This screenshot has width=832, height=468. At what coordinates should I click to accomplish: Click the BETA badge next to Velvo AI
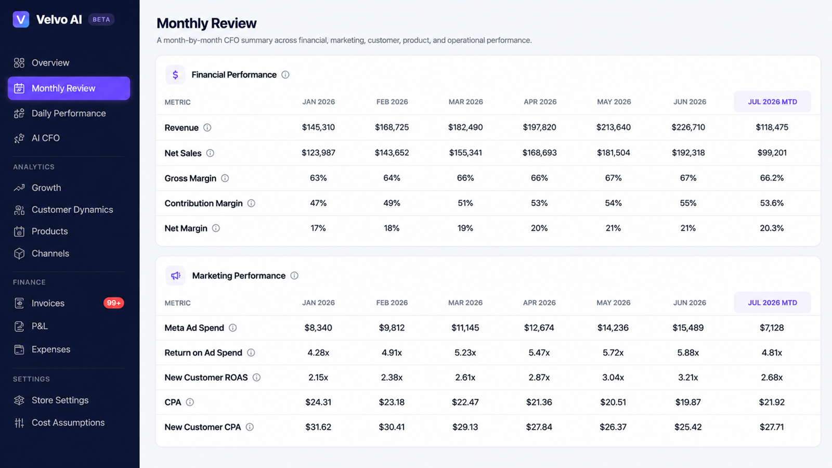click(x=101, y=20)
